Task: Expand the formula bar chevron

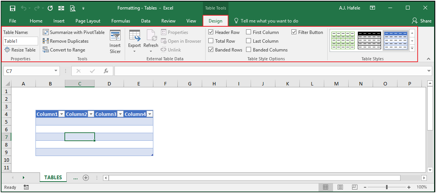Action: coord(429,71)
